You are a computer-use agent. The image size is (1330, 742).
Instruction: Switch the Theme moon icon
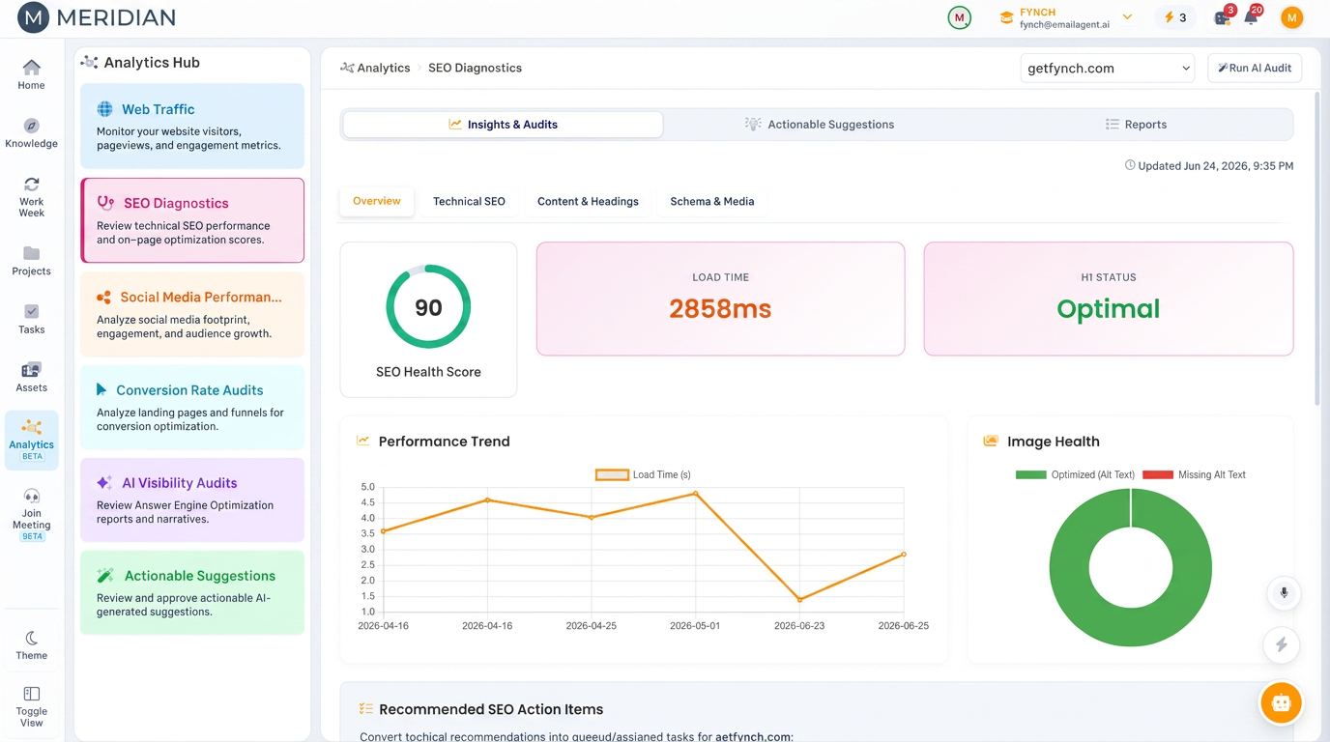tap(31, 638)
